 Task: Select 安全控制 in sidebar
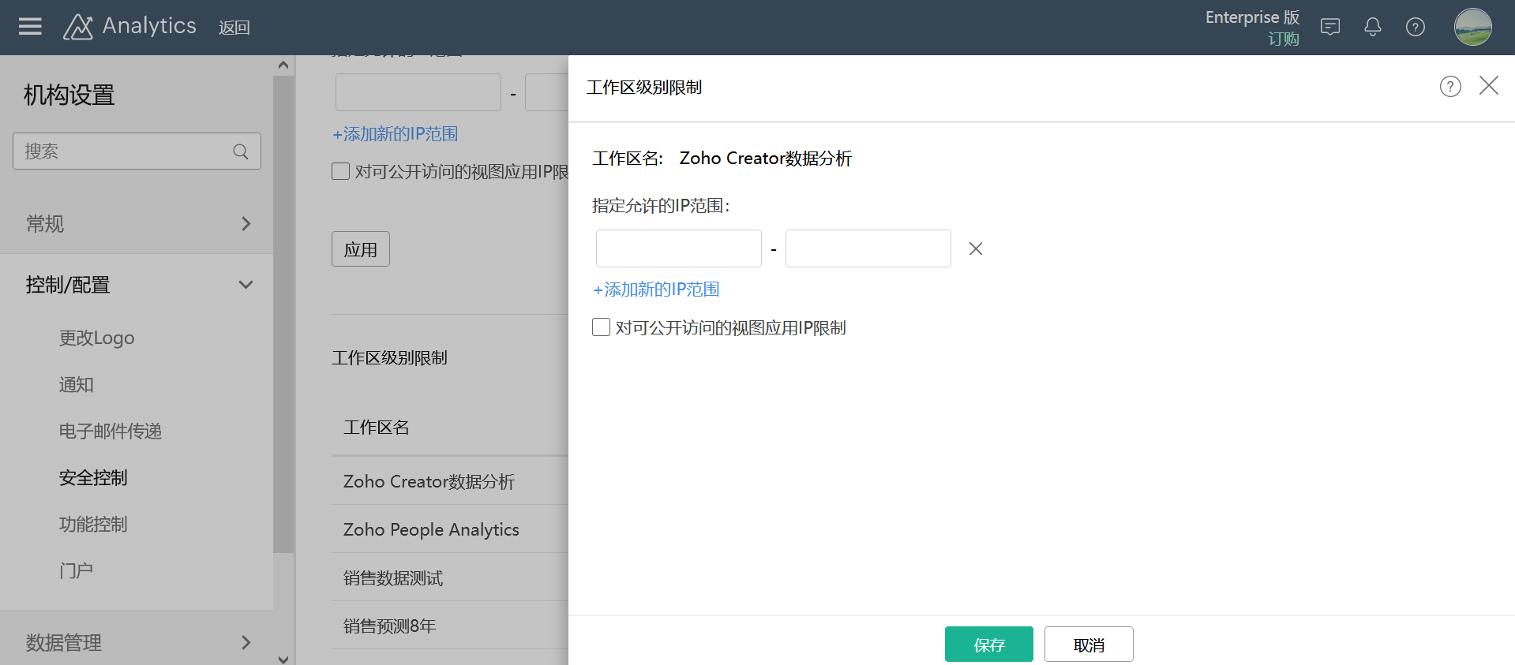(x=93, y=477)
